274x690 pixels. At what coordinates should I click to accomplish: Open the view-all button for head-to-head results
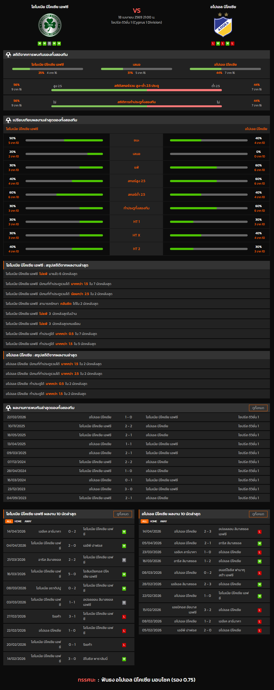coord(258,408)
